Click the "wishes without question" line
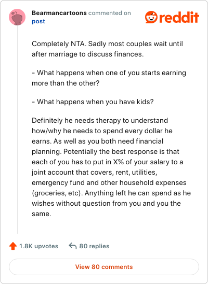 106,203
